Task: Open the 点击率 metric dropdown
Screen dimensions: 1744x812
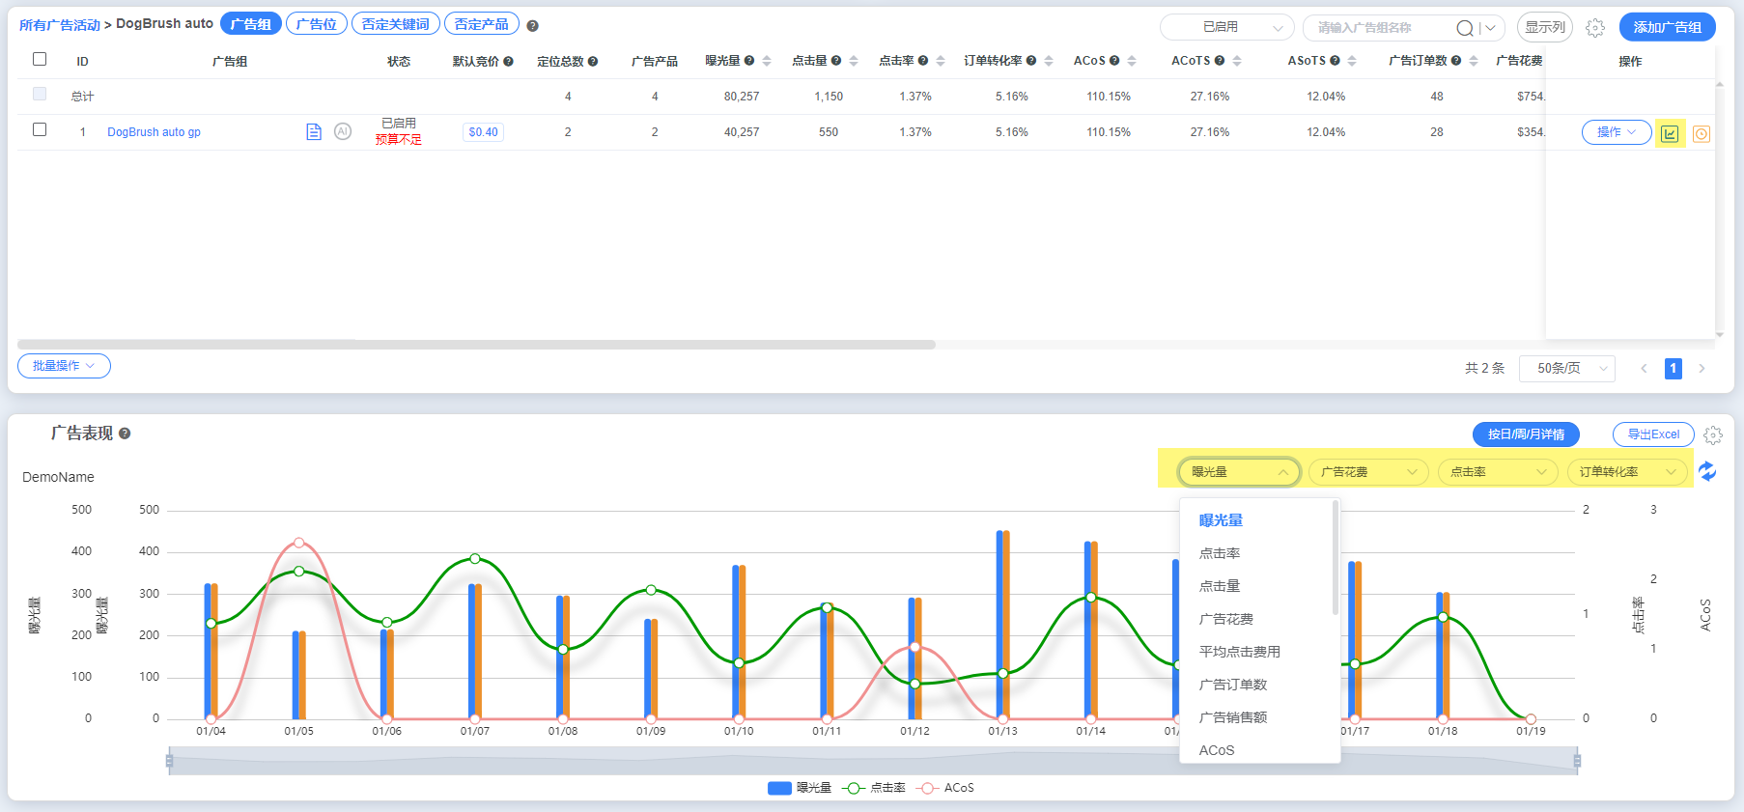Action: tap(1497, 471)
